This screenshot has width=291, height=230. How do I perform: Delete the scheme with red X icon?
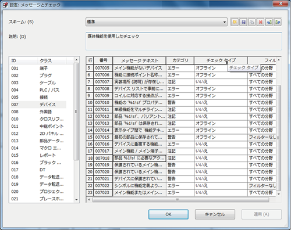pyautogui.click(x=261, y=22)
